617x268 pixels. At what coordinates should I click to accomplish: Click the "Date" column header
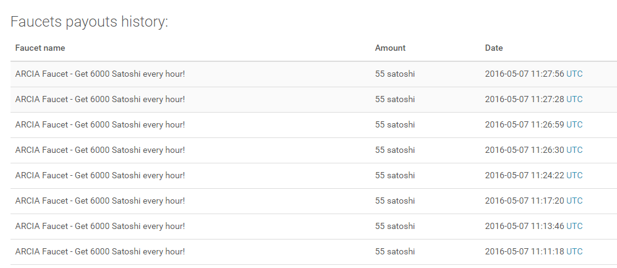[494, 48]
